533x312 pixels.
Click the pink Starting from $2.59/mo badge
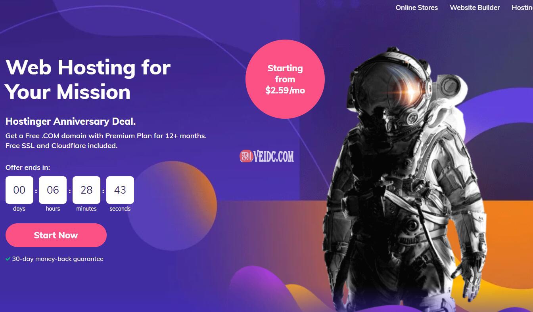coord(285,79)
